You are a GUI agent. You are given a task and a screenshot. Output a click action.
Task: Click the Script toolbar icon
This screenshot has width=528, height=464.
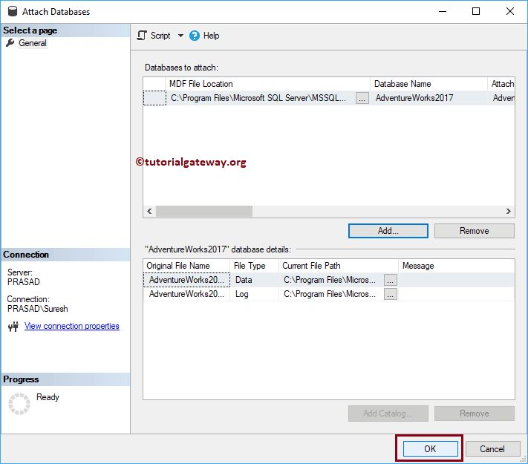click(142, 36)
